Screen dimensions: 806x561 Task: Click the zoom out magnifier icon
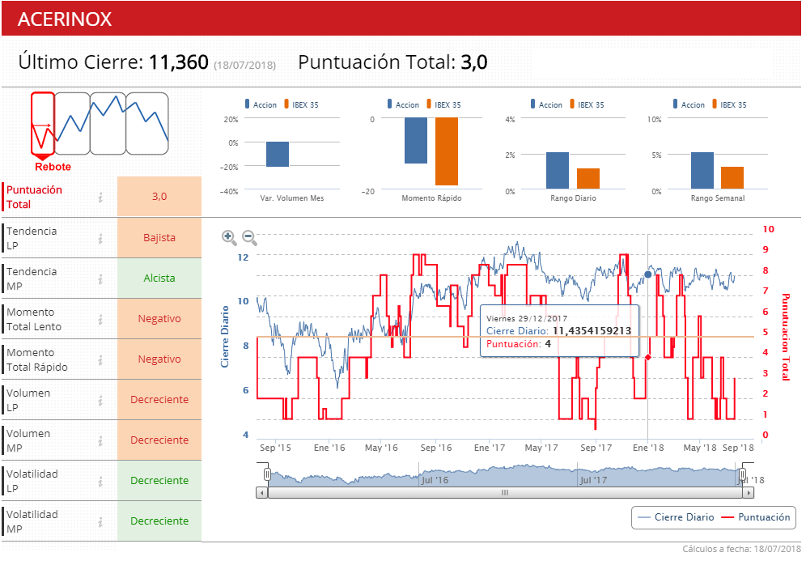[249, 237]
